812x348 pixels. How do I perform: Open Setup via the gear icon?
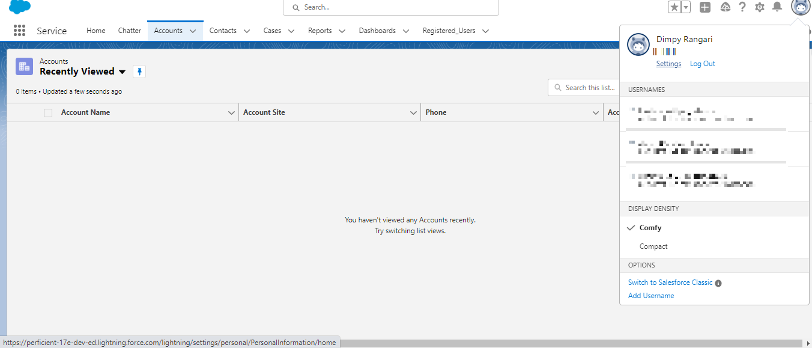[x=759, y=7]
